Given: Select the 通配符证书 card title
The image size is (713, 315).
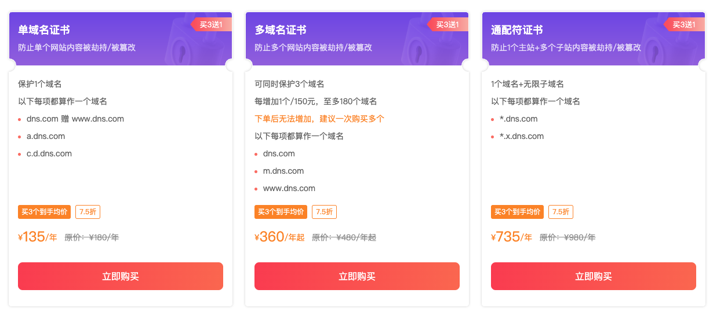Looking at the screenshot, I should click(x=517, y=30).
